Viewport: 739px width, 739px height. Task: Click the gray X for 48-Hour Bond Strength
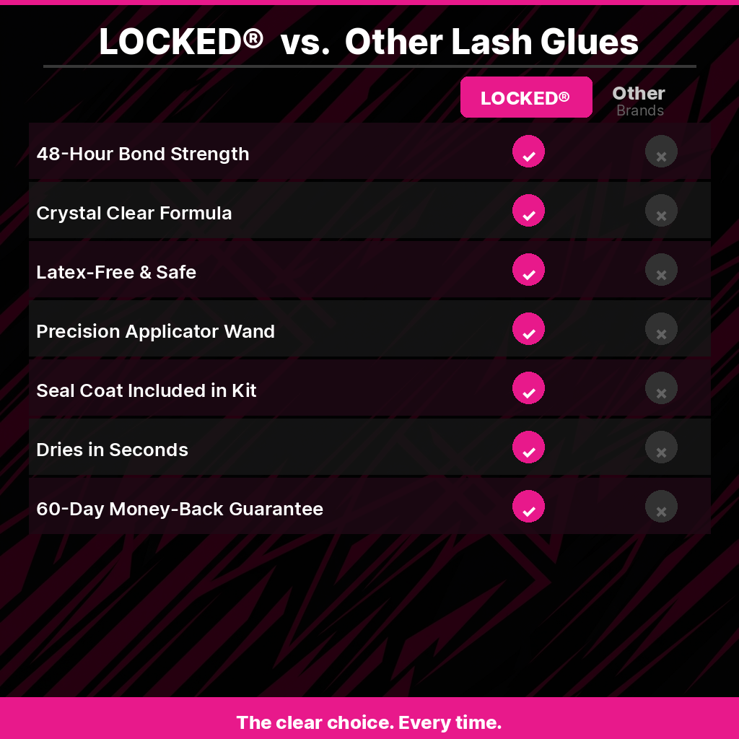(x=661, y=152)
